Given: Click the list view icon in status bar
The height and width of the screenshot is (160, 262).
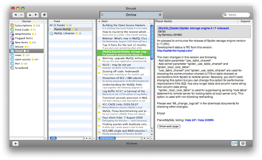Looking at the screenshot, I should [234, 143].
